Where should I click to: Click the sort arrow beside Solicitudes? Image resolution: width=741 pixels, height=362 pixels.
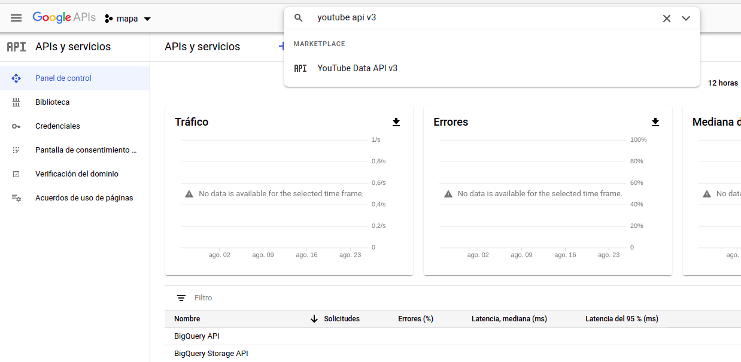click(x=314, y=319)
